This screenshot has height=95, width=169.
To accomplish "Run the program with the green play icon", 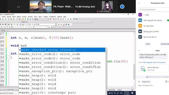I will click(x=25, y=19).
